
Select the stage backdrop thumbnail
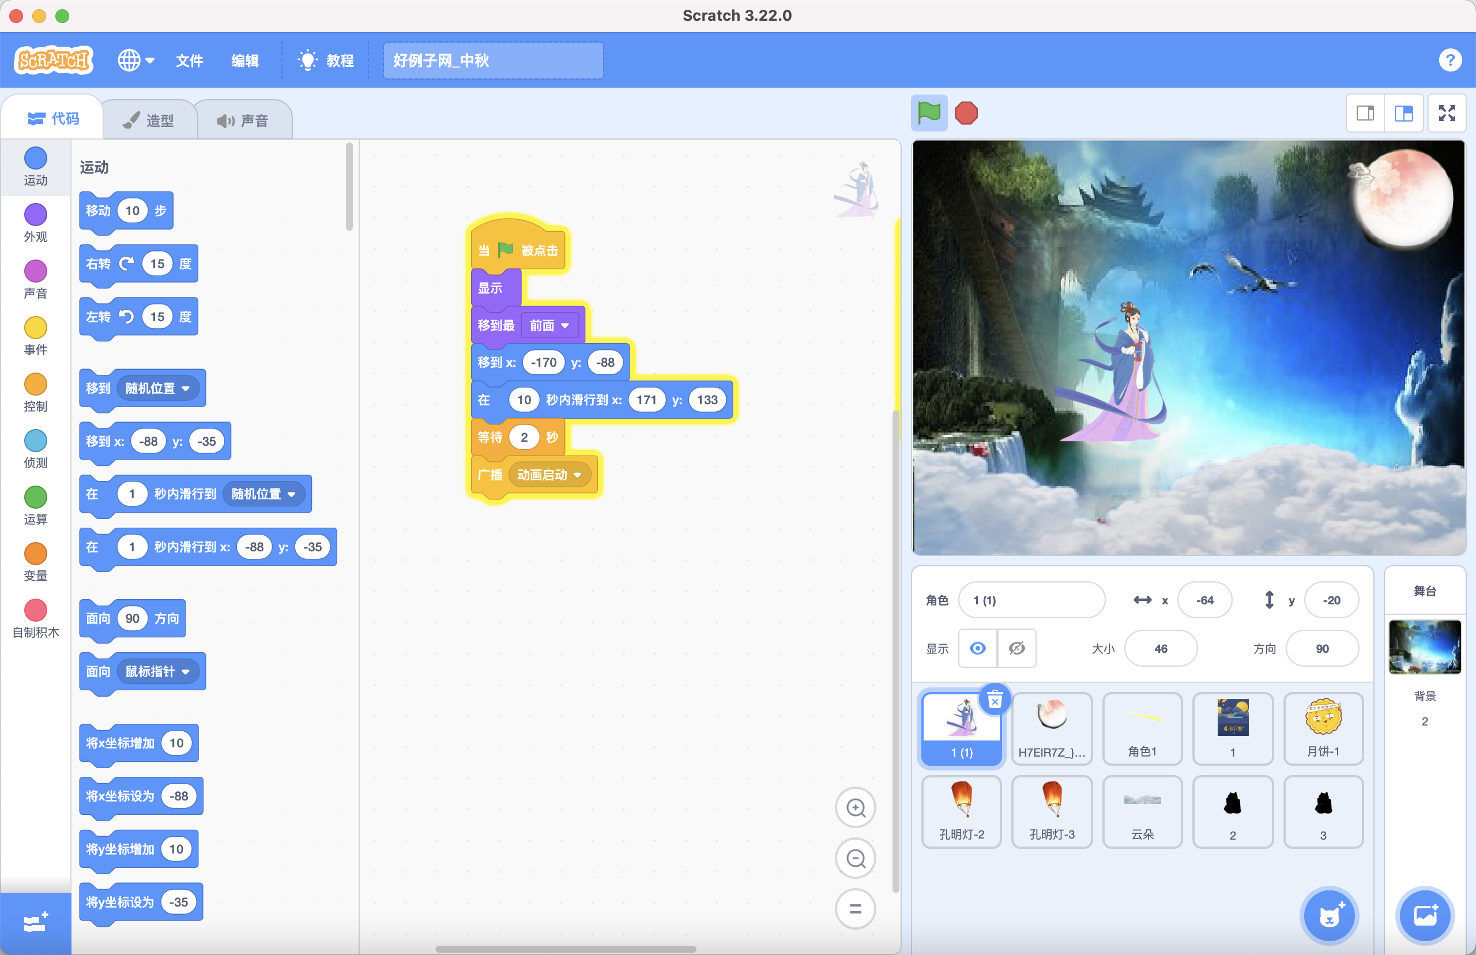1425,647
